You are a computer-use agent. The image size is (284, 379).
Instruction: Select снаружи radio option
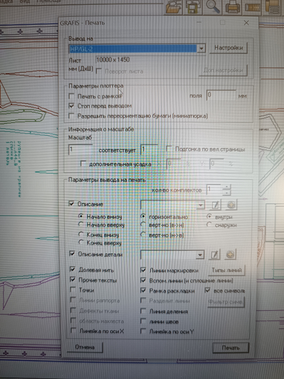209,225
